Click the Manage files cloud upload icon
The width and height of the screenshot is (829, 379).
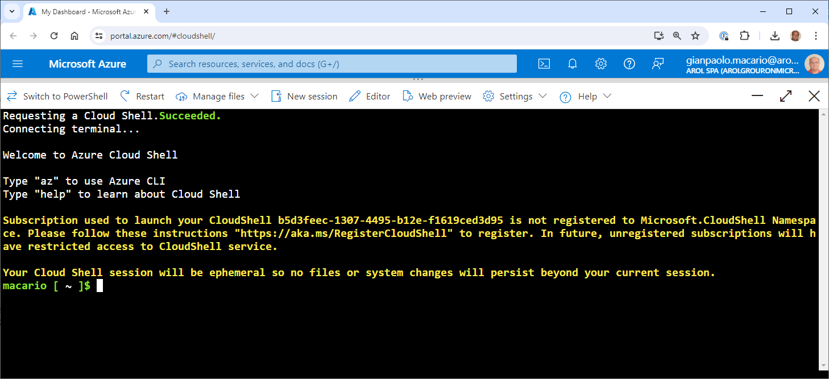pos(181,97)
